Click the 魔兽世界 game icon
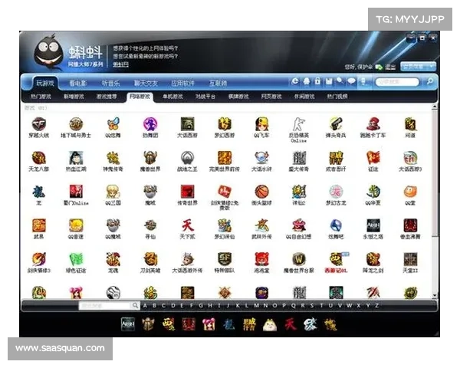 click(150, 158)
